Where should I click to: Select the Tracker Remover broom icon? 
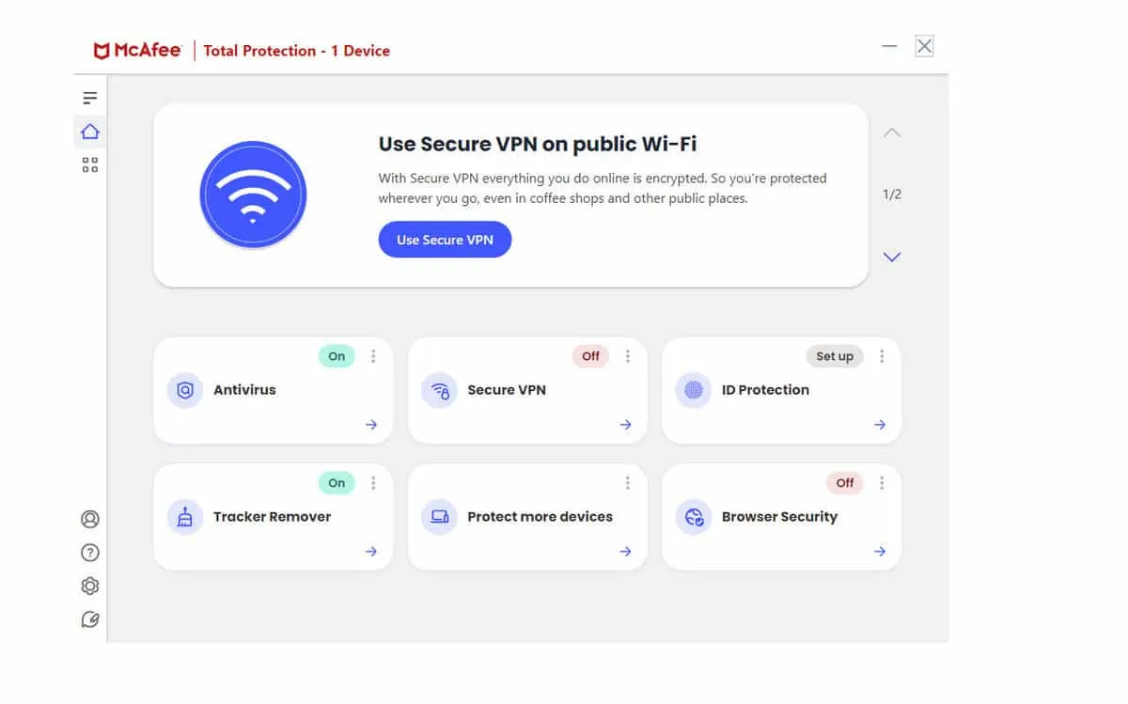(185, 516)
